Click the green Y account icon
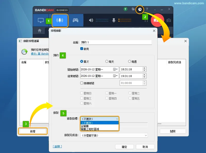 point(125,9)
